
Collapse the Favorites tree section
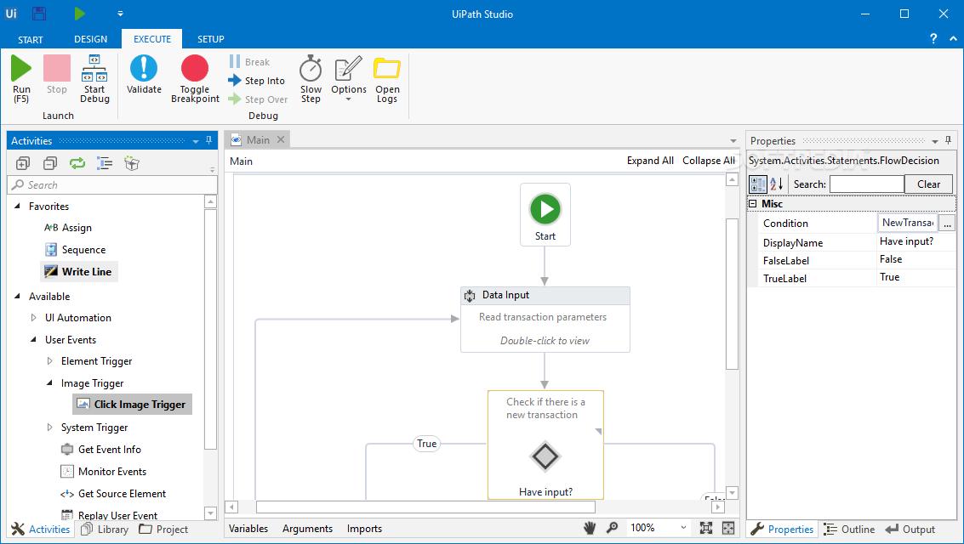coord(17,207)
